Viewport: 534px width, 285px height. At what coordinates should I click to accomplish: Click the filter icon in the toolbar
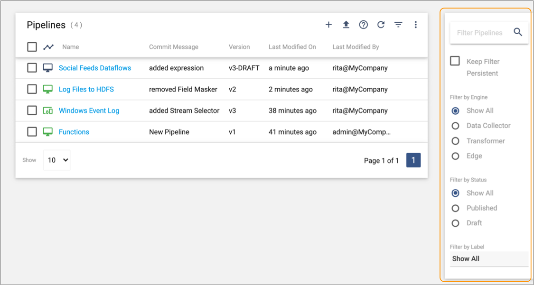click(398, 25)
